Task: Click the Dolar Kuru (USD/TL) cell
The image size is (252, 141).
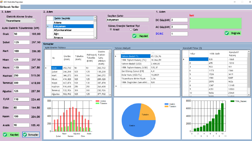Action: [x=136, y=75]
